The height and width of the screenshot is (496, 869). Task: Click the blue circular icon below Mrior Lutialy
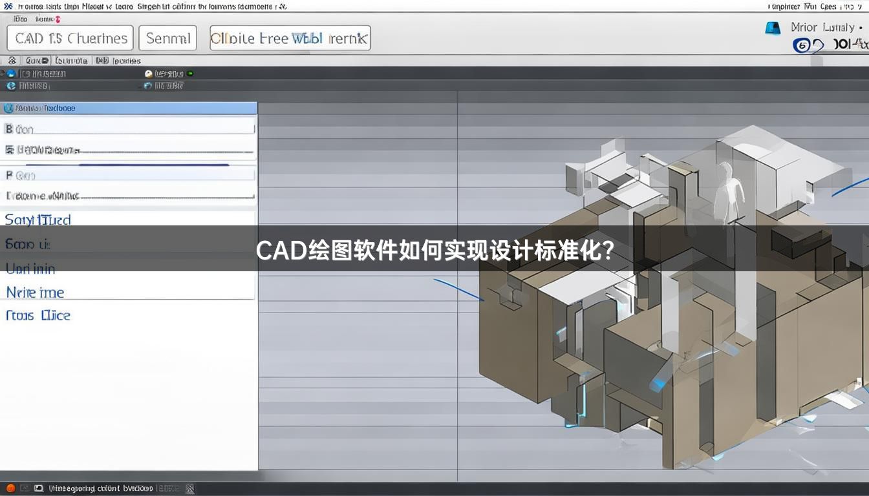801,45
